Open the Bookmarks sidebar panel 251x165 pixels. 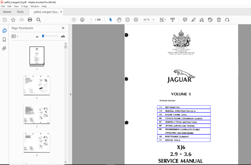click(x=4, y=40)
